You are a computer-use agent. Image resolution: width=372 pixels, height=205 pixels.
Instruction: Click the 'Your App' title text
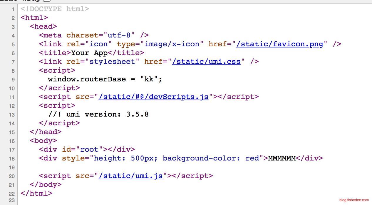(x=89, y=53)
